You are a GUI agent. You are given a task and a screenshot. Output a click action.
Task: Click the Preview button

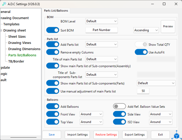[x=168, y=26]
